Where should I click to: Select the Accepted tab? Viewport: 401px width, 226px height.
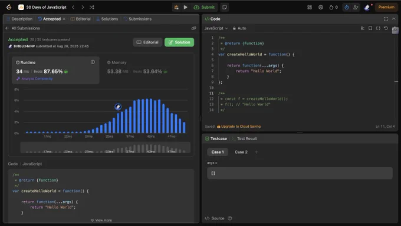[50, 19]
